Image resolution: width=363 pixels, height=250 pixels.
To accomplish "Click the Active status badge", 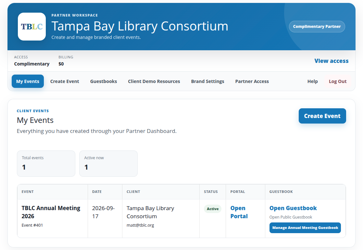I will tap(213, 209).
